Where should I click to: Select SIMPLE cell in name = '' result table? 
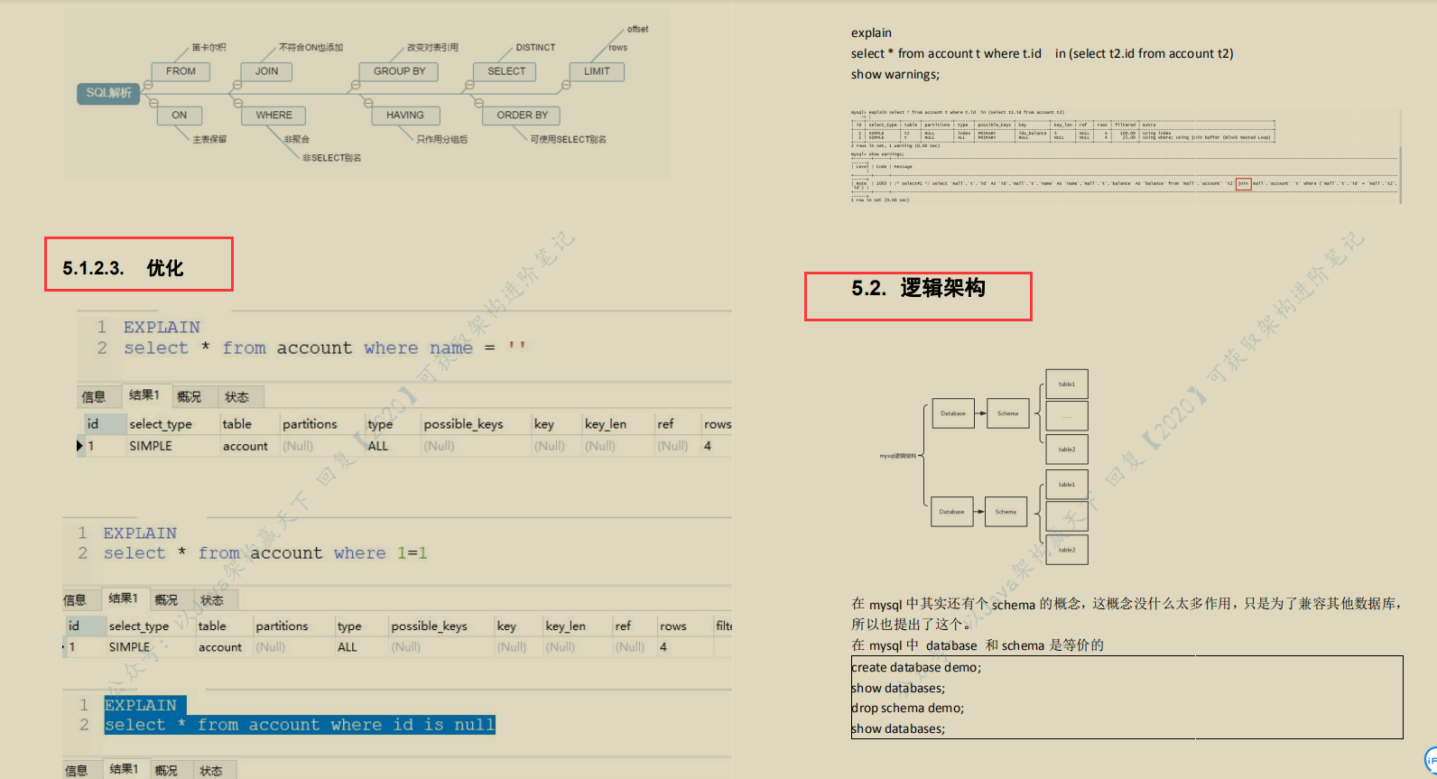pyautogui.click(x=151, y=446)
